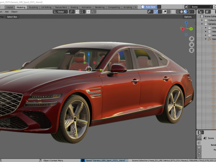Switch to the Sculpting workspace tab
The image size is (216, 162).
[33, 7]
